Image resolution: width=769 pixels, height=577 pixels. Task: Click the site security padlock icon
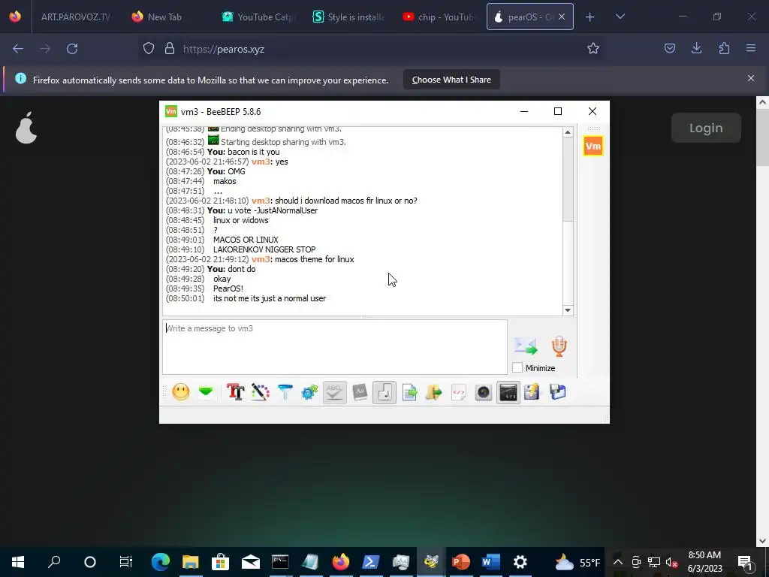(x=170, y=49)
